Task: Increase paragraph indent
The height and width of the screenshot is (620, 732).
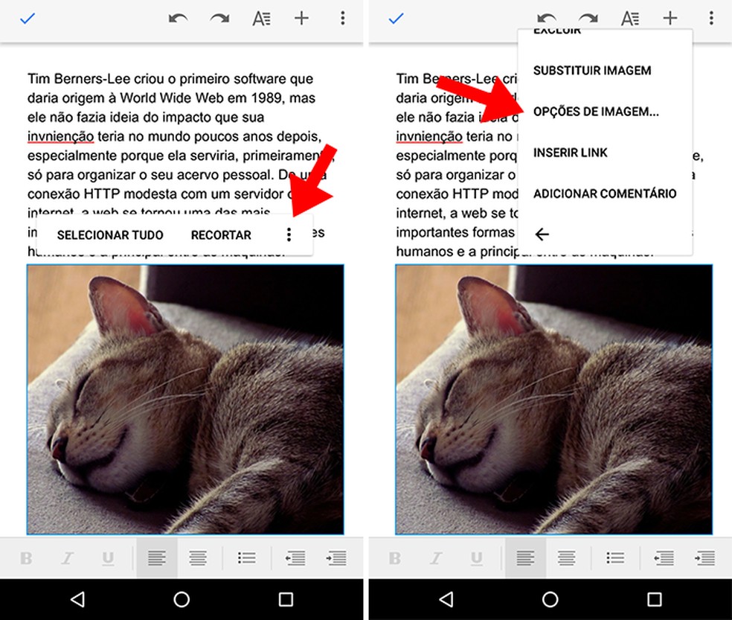Action: (x=337, y=557)
